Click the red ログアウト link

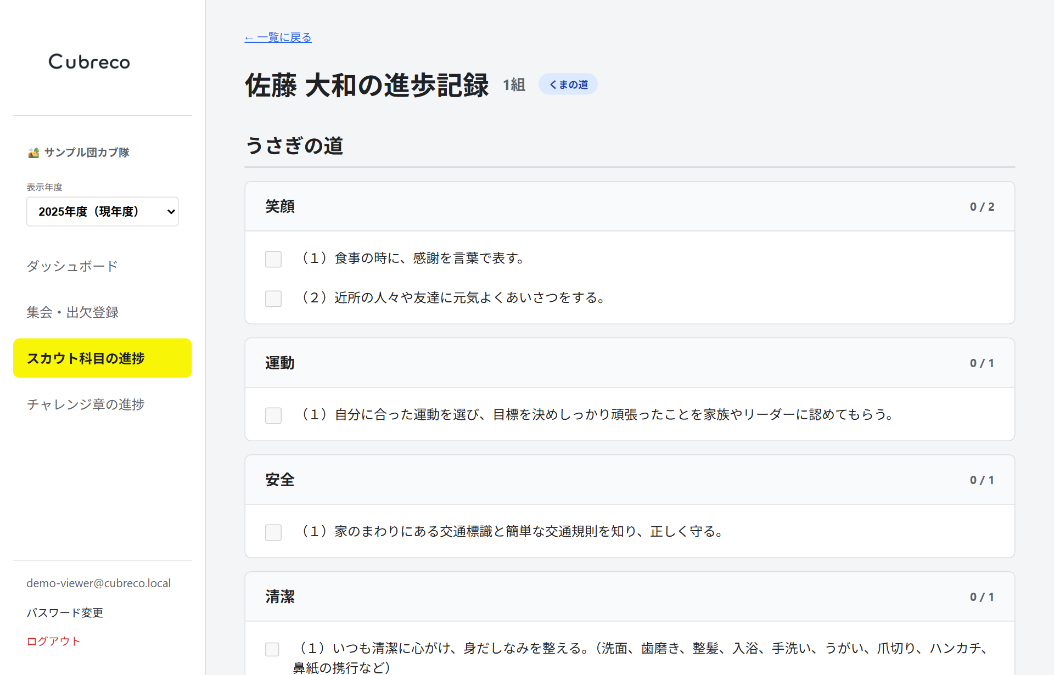pyautogui.click(x=53, y=641)
